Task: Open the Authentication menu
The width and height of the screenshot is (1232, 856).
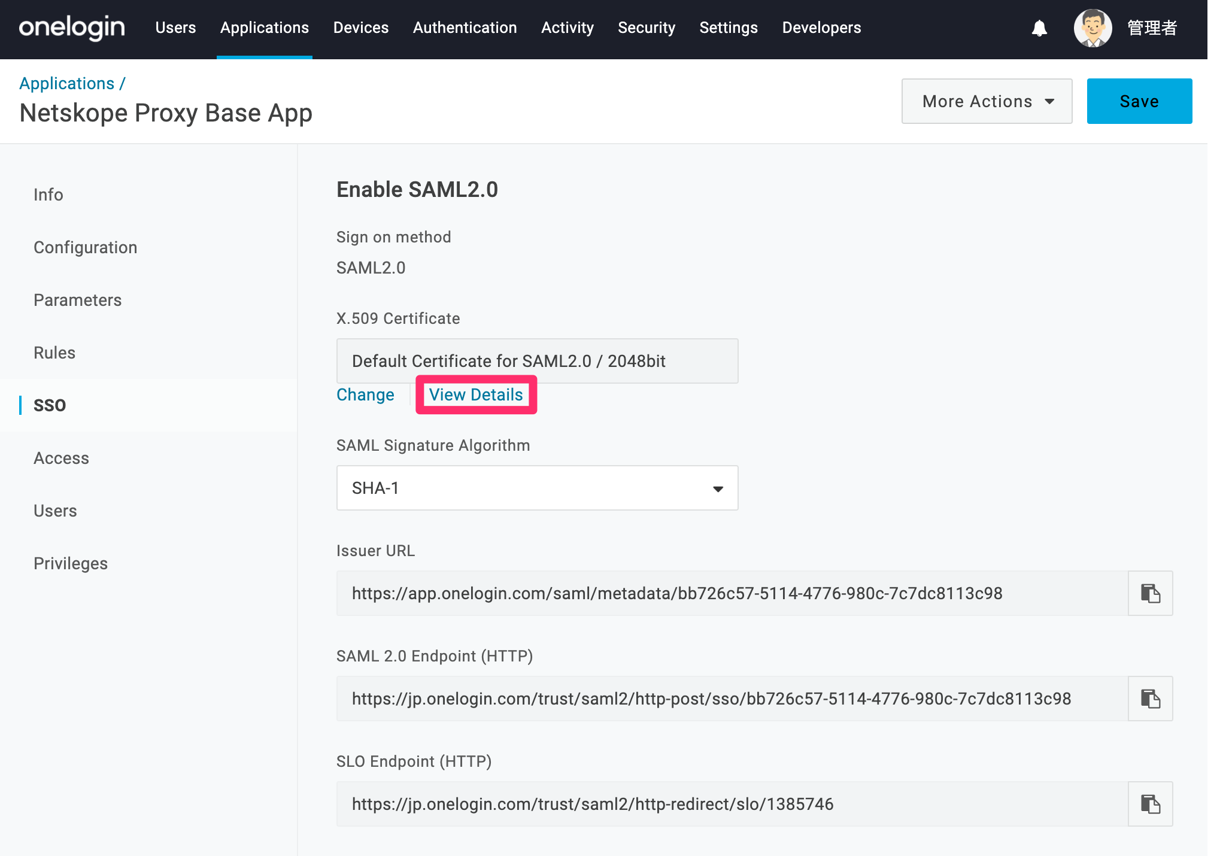Action: 465,28
